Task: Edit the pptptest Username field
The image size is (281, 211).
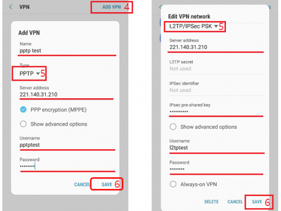Action: pos(67,145)
